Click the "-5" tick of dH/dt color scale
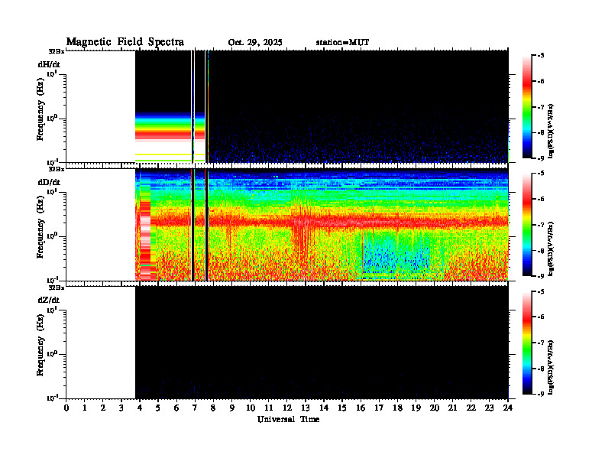This screenshot has width=605, height=468. pos(540,56)
